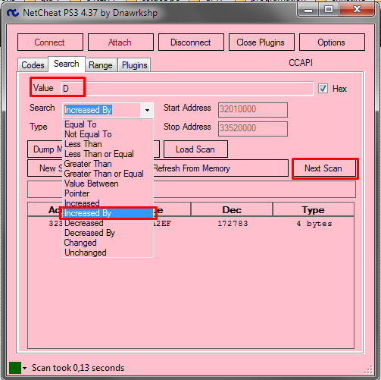Collapse the Search type dropdown arrow
Viewport: 381px width, 380px height.
[147, 110]
